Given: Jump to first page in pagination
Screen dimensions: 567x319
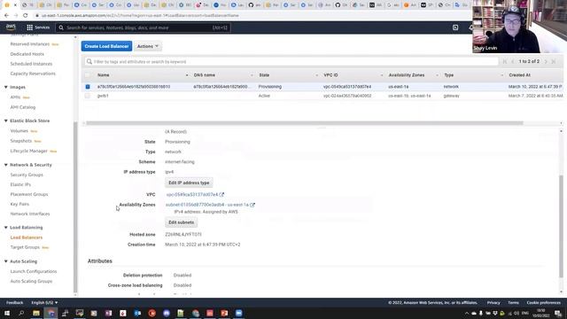Looking at the screenshot, I should (505, 61).
